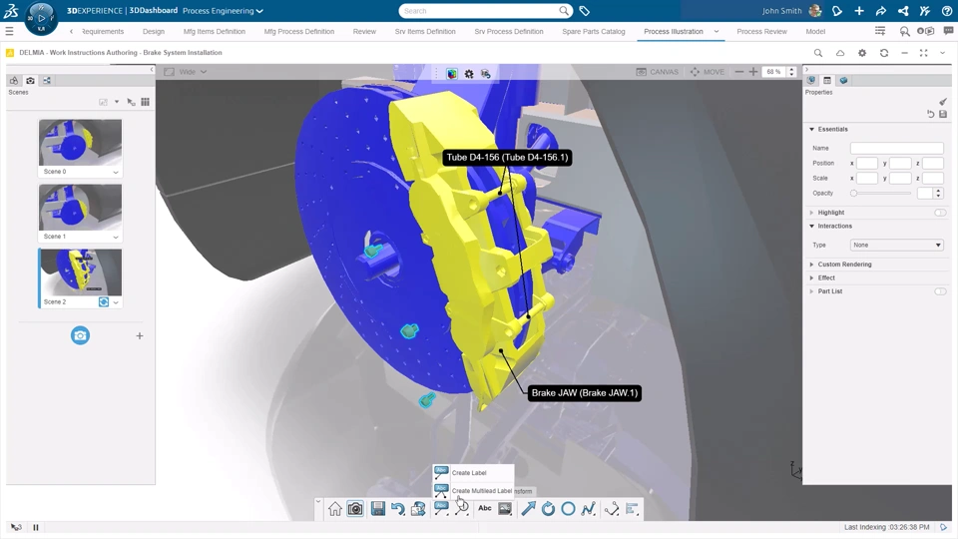
Task: Select the blue arrow annotation tool
Action: coord(528,508)
